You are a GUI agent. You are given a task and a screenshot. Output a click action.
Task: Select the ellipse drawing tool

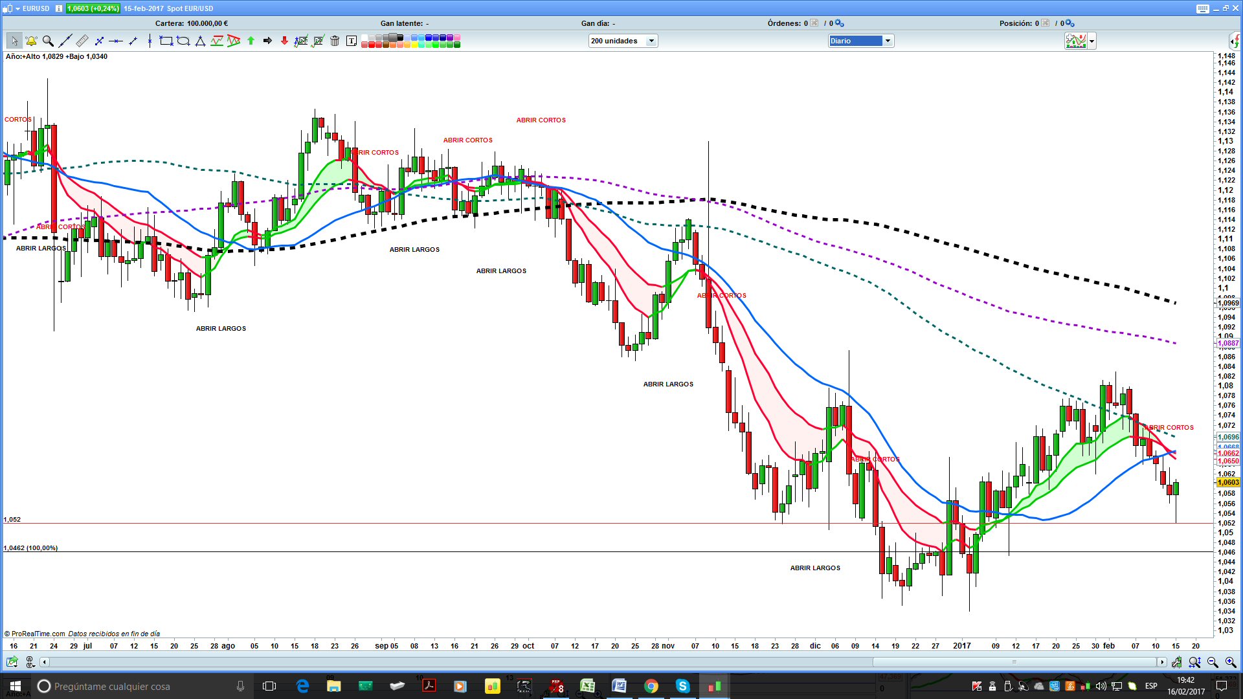click(x=183, y=41)
